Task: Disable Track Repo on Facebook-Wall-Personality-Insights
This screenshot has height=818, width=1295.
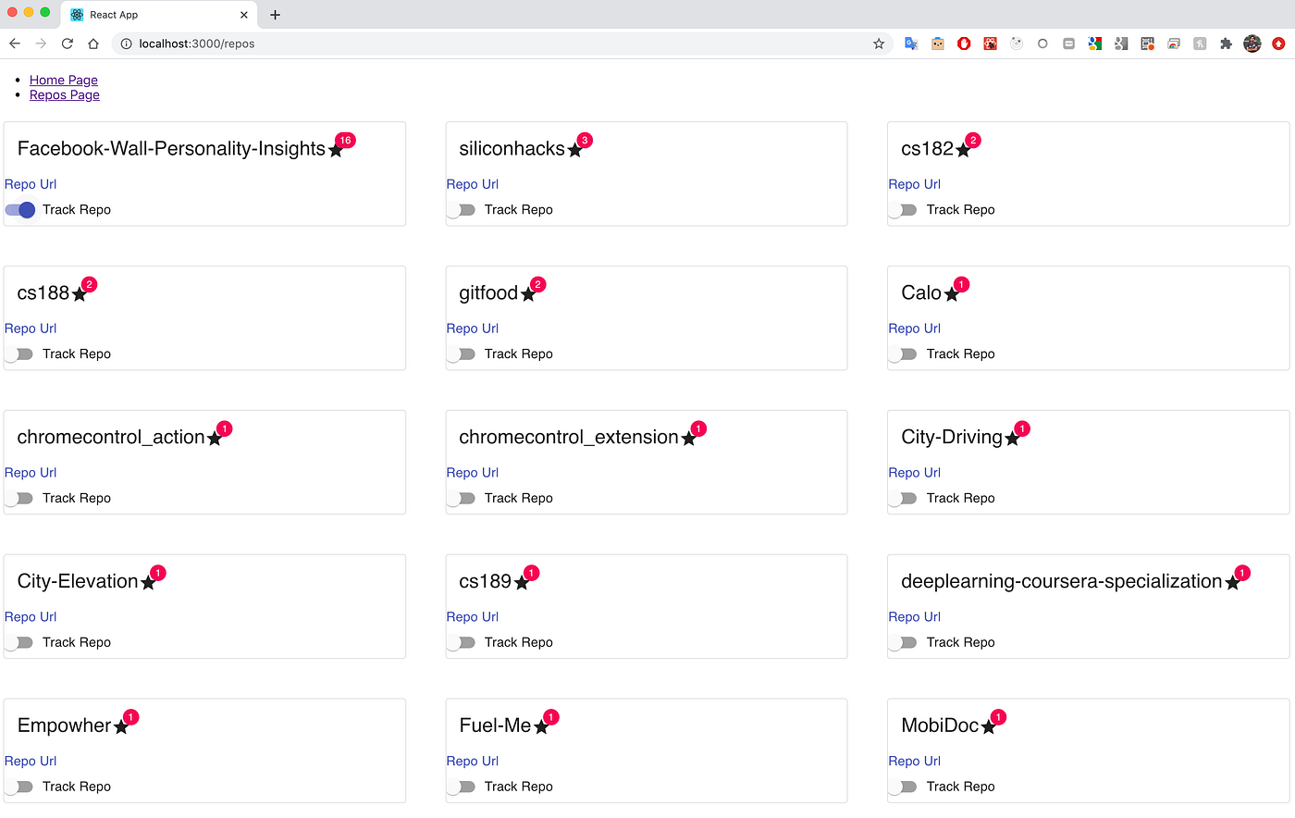Action: coord(19,210)
